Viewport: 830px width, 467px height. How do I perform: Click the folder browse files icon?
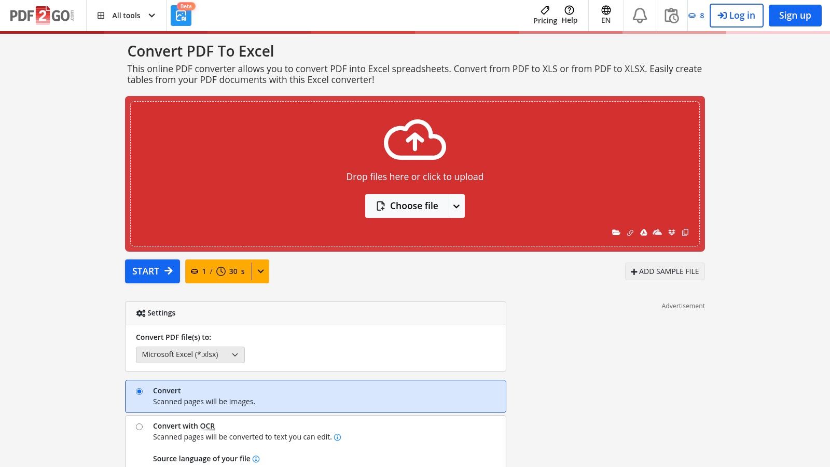coord(616,232)
